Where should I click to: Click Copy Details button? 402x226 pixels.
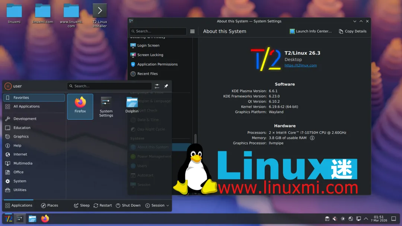pyautogui.click(x=353, y=31)
